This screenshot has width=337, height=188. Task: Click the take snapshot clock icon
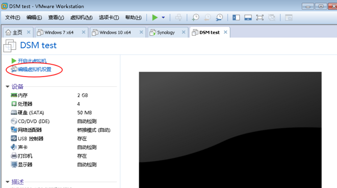click(195, 18)
